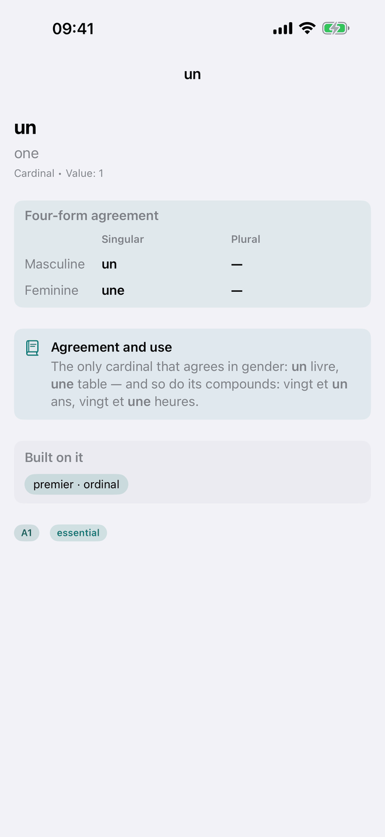Tap the navigation bar title un
This screenshot has width=385, height=837.
[x=192, y=74]
